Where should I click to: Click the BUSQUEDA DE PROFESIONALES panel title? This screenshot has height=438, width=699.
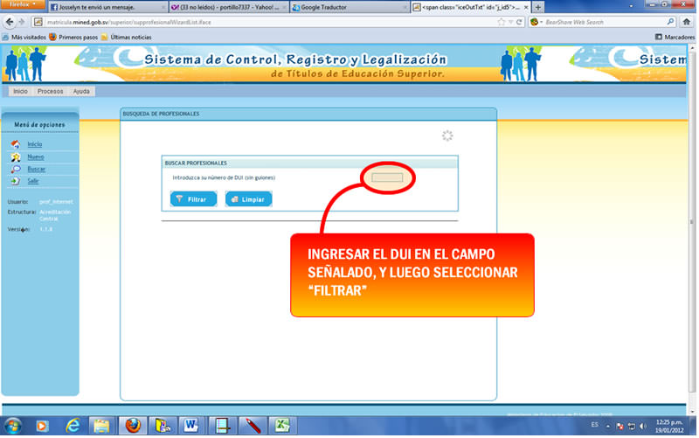[x=161, y=114]
